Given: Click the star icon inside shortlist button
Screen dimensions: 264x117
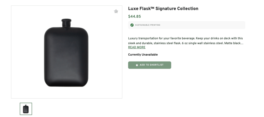Looking at the screenshot, I should [137, 65].
